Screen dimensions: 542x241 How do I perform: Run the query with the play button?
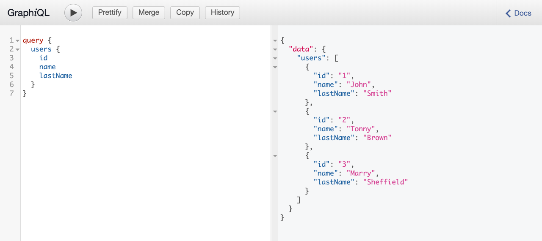click(73, 13)
